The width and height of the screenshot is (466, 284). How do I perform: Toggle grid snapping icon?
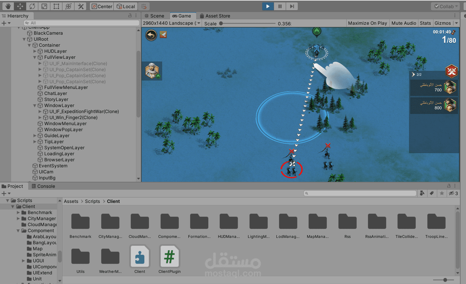point(144,6)
